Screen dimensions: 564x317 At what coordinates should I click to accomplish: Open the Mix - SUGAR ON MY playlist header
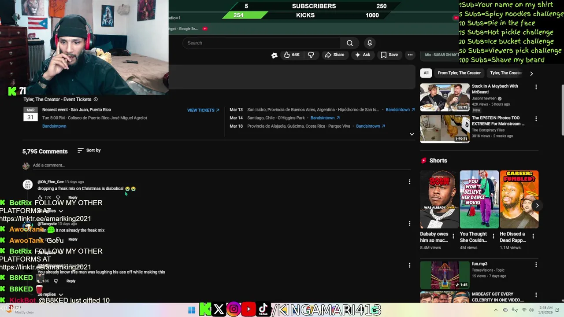point(441,55)
